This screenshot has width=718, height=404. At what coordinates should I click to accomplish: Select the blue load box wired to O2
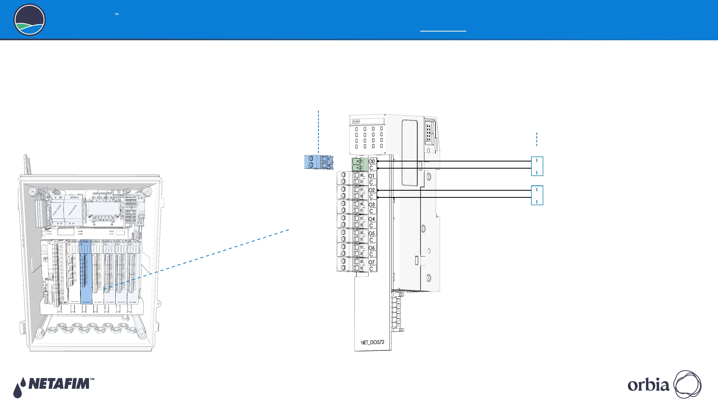(537, 195)
